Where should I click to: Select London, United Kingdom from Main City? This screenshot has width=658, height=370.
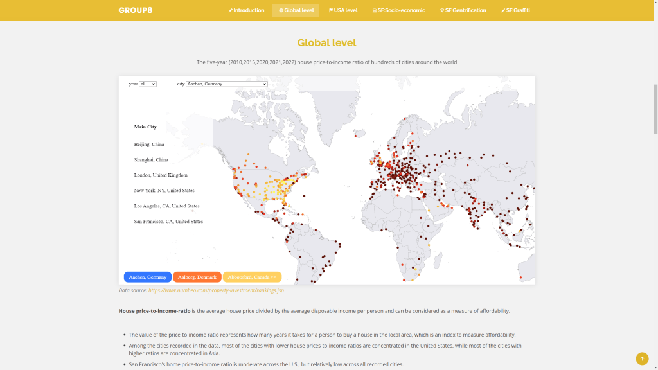[161, 175]
